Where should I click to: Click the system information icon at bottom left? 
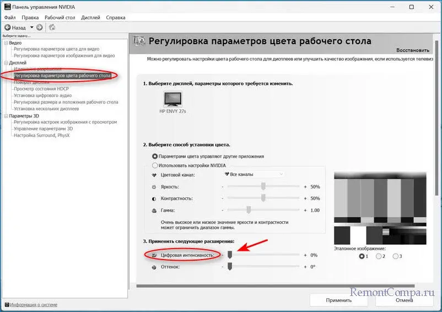tap(6, 304)
